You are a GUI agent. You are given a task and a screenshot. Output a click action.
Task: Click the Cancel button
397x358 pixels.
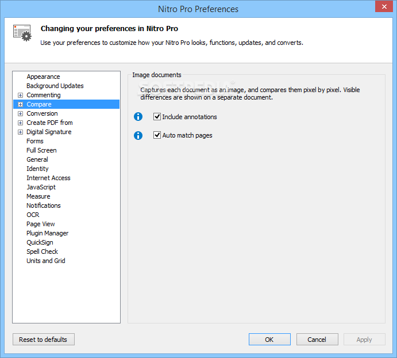[x=317, y=340]
